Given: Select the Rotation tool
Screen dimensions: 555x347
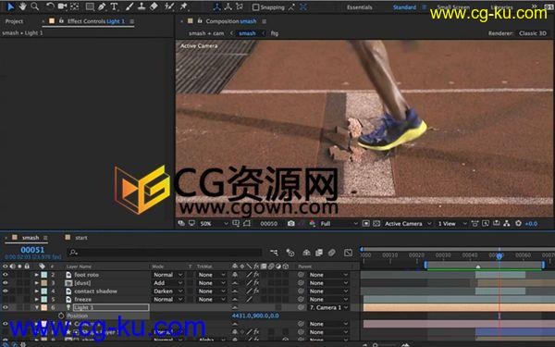Looking at the screenshot, I should point(50,6).
